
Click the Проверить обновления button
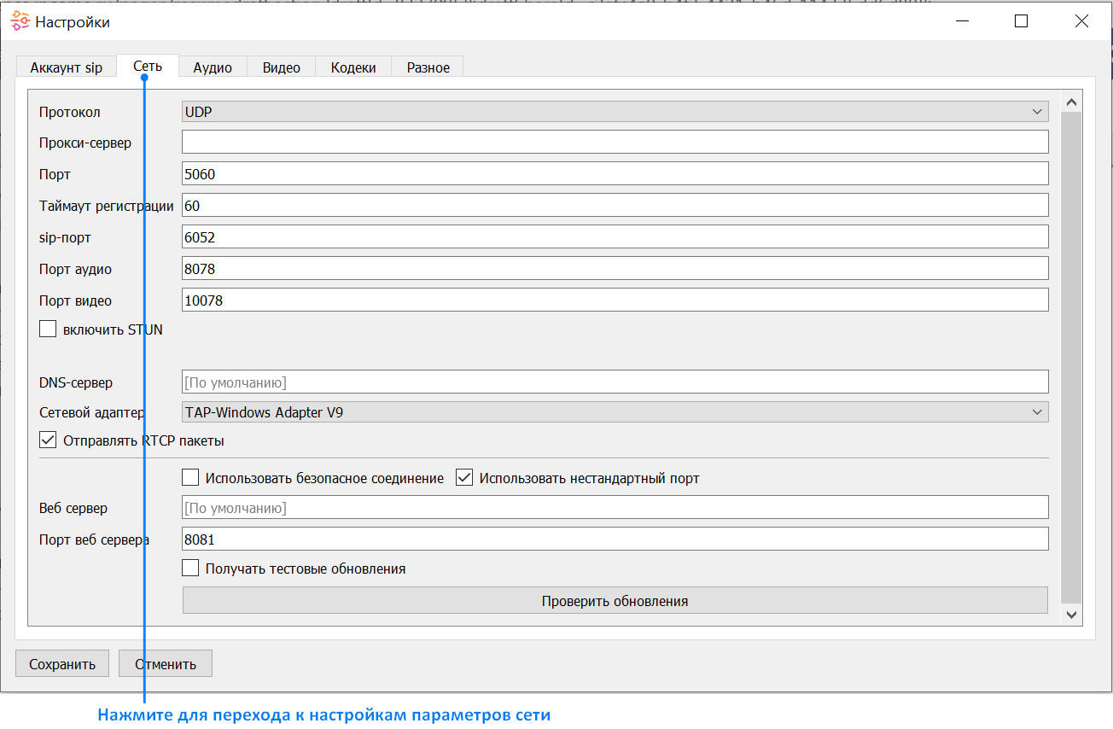[615, 601]
